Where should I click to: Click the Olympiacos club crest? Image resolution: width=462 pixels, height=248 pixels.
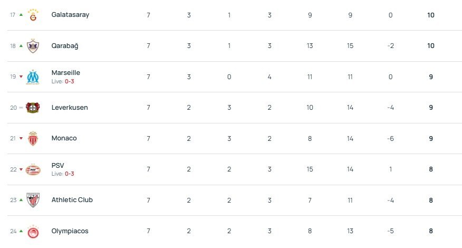pyautogui.click(x=33, y=231)
